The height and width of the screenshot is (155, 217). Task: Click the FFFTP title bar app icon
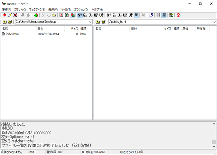(x=4, y=3)
